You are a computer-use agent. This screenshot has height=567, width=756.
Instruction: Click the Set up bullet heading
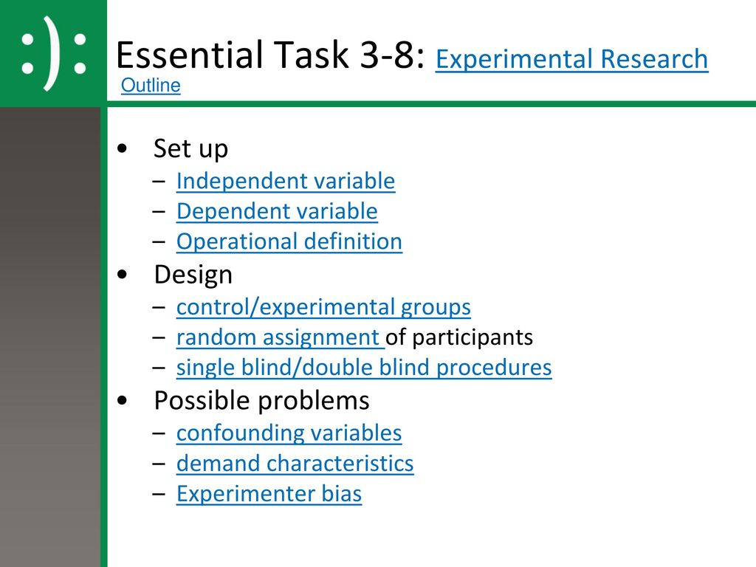[x=190, y=148]
